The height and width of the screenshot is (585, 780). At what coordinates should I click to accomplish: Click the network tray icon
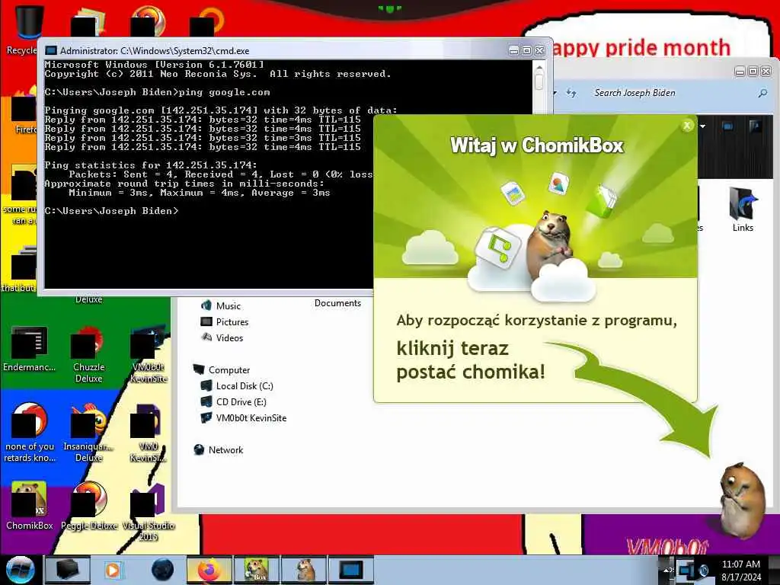click(x=686, y=570)
